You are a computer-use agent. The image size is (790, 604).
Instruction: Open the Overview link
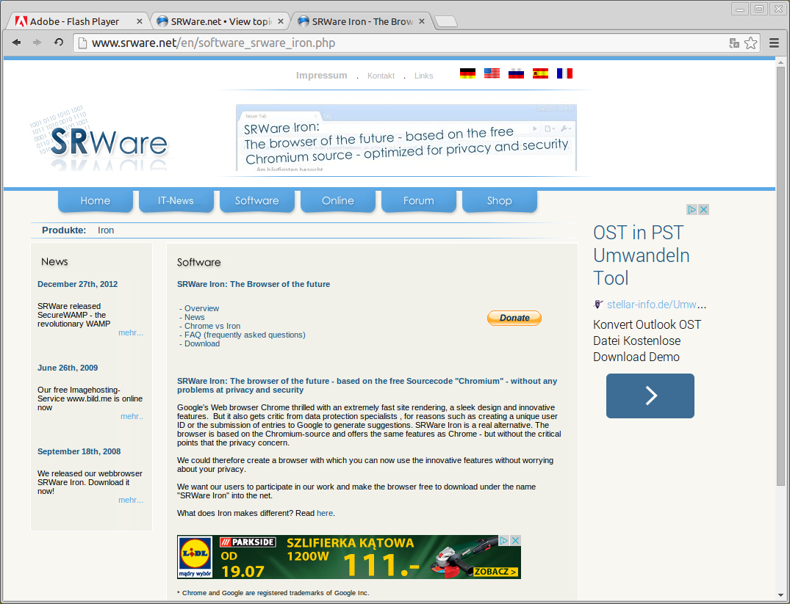201,308
